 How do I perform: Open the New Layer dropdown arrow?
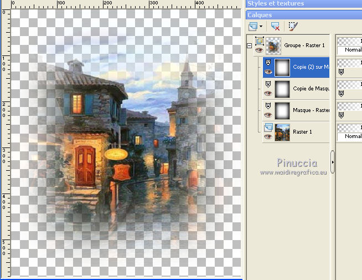coord(261,27)
